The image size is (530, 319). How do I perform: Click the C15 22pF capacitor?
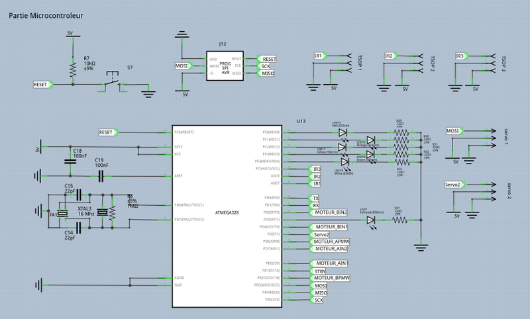79,195
